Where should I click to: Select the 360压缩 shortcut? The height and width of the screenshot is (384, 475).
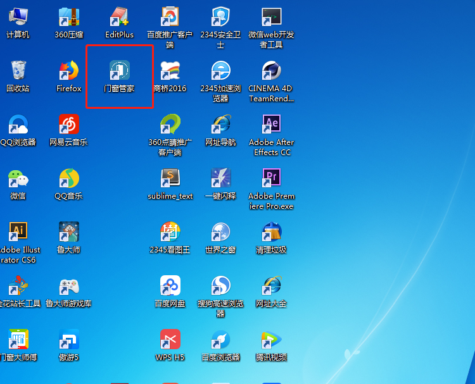69,16
